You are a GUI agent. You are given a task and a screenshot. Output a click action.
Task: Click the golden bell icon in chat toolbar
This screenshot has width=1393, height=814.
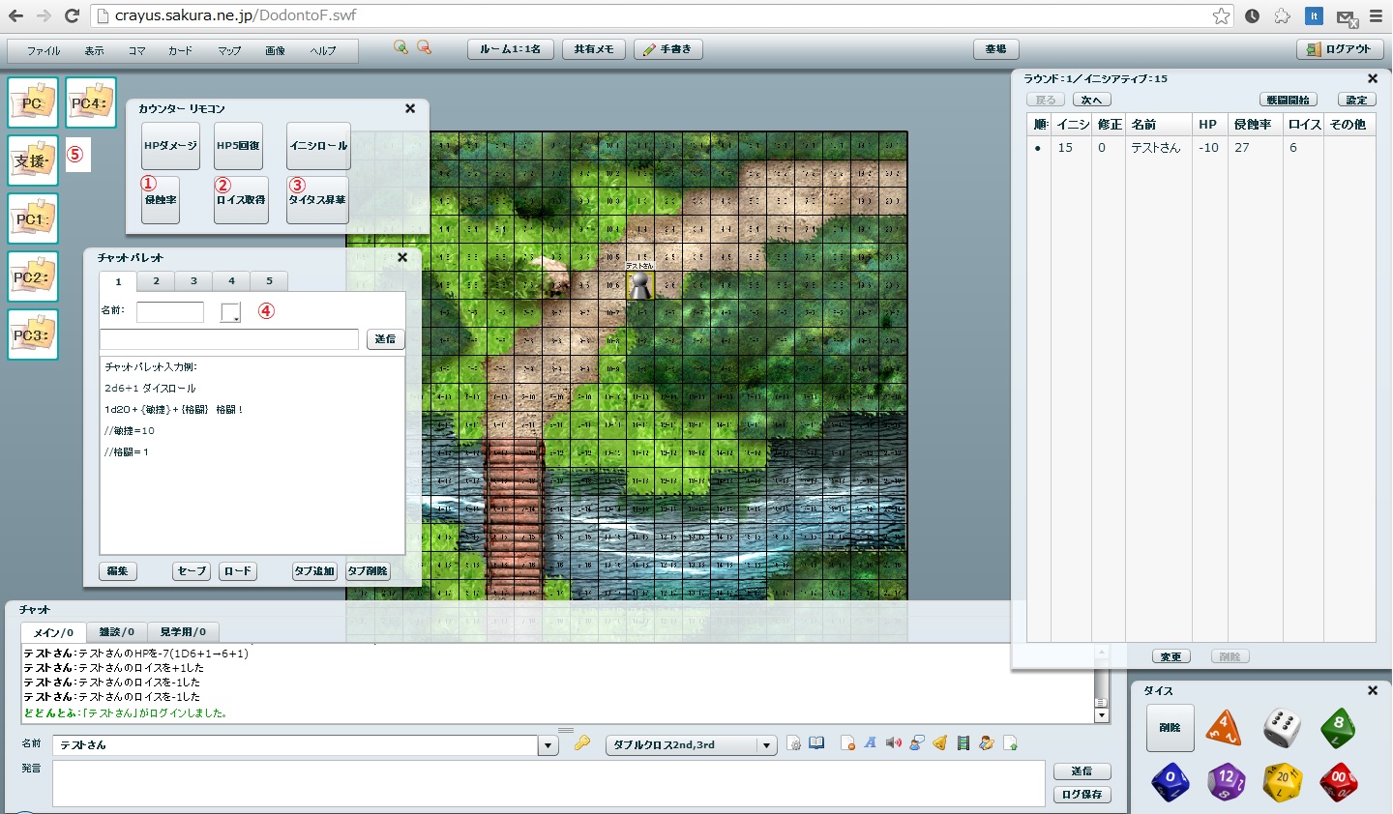point(939,743)
